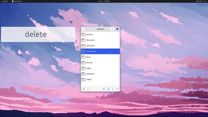Open the Portfolio hamburger menu
The image size is (208, 117).
[112, 29]
